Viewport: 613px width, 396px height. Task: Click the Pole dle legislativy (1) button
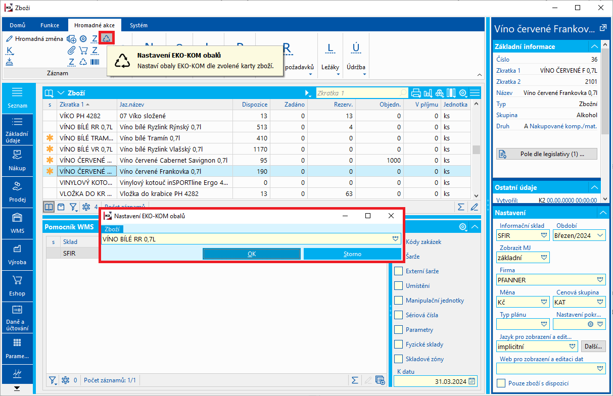coord(547,154)
